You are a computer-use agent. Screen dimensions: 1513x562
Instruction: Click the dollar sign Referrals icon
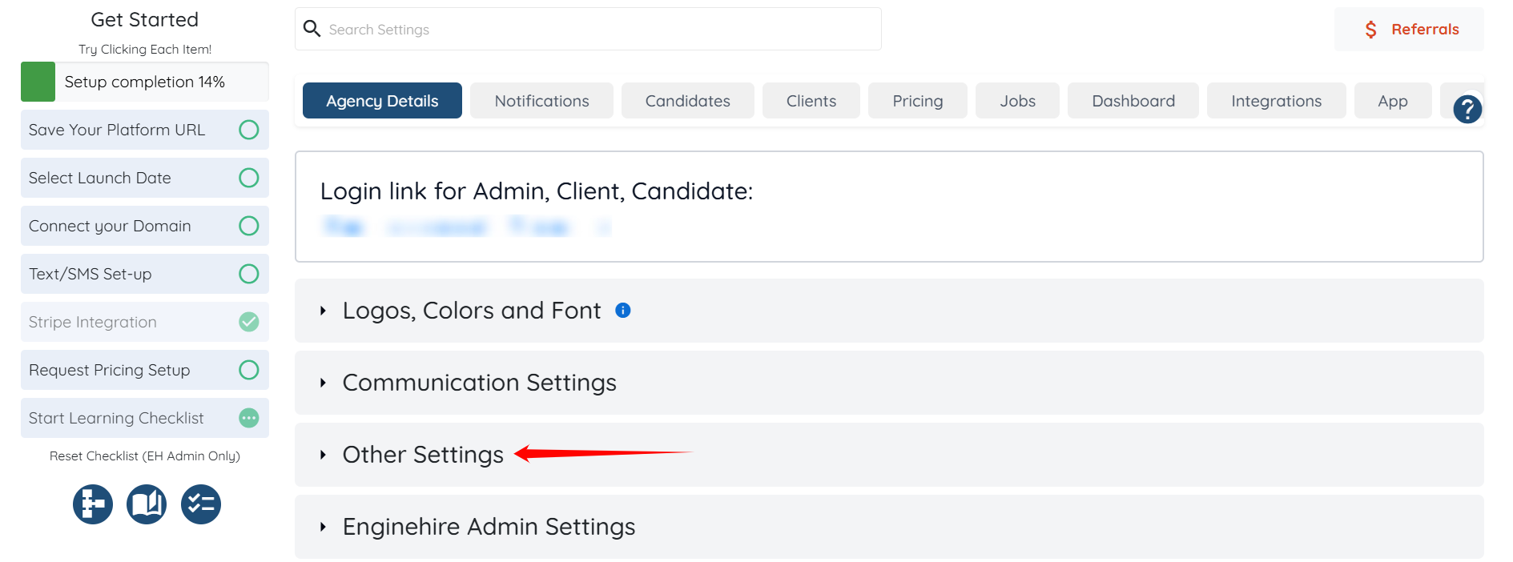tap(1371, 30)
